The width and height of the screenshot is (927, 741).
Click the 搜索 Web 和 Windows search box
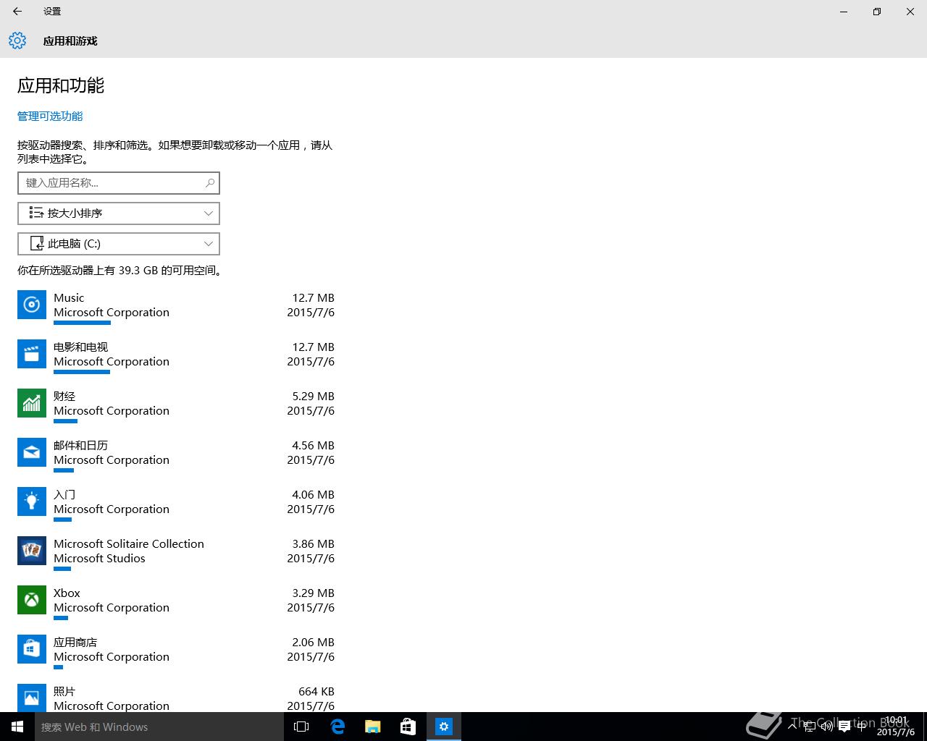click(x=159, y=727)
